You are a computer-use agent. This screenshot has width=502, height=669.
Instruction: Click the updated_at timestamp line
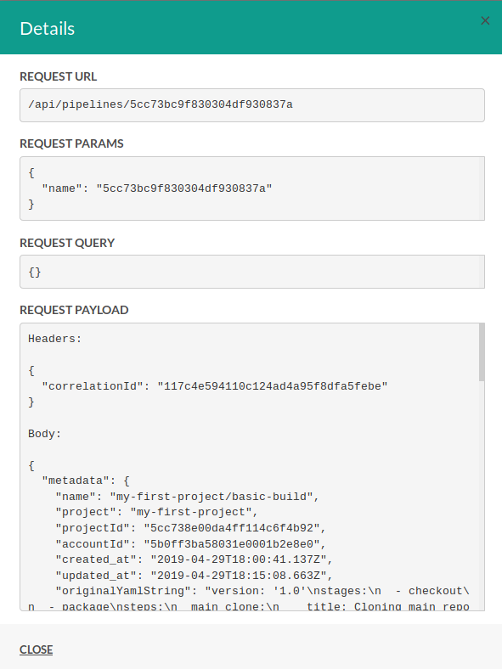[x=194, y=576]
